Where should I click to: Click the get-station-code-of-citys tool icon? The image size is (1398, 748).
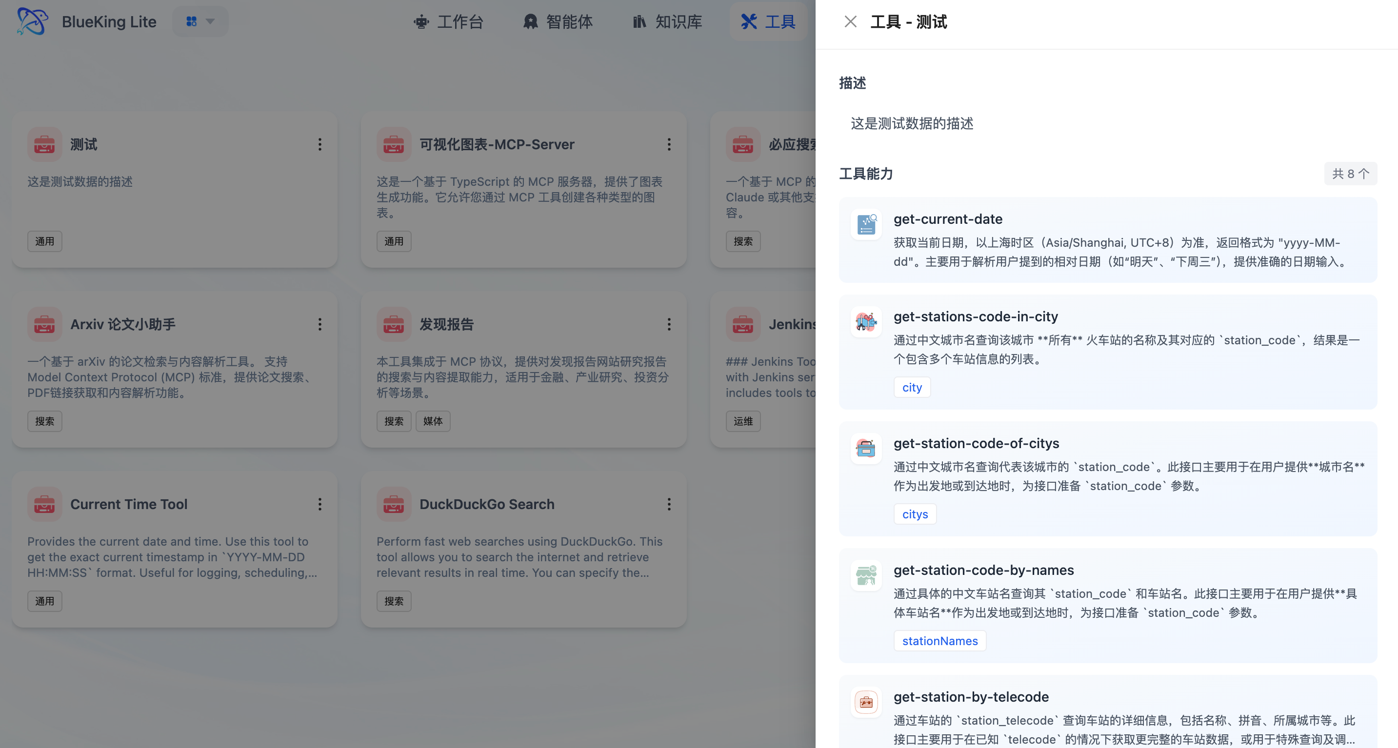(866, 449)
